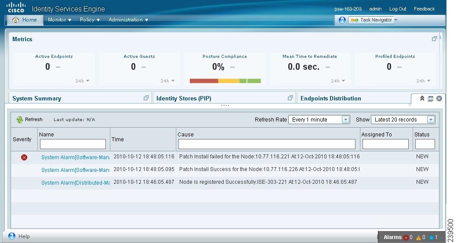Click the Name filter input field
The width and height of the screenshot is (457, 243).
tap(73, 144)
